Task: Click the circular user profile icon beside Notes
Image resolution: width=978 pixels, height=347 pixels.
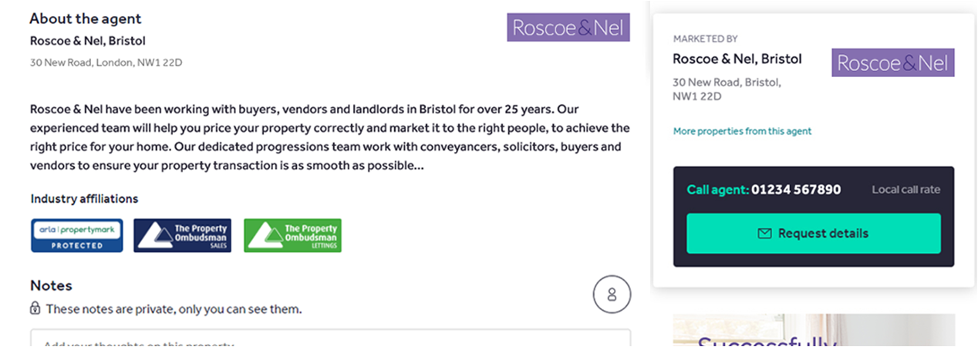Action: pyautogui.click(x=612, y=294)
